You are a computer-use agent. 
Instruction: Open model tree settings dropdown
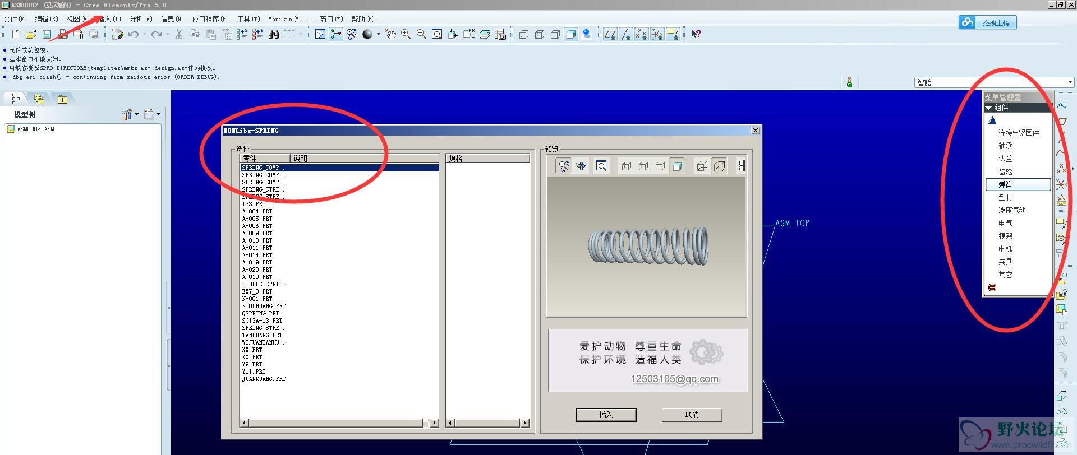point(130,114)
